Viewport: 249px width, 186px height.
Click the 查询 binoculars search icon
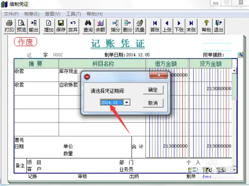point(88,26)
